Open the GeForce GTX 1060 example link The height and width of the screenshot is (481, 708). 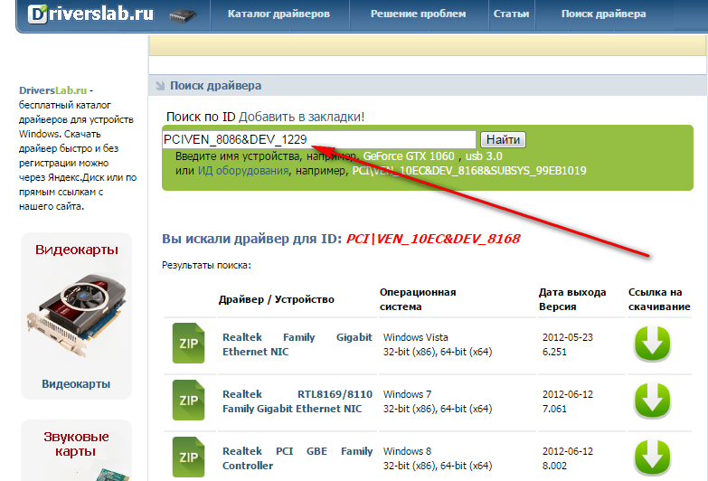point(409,156)
